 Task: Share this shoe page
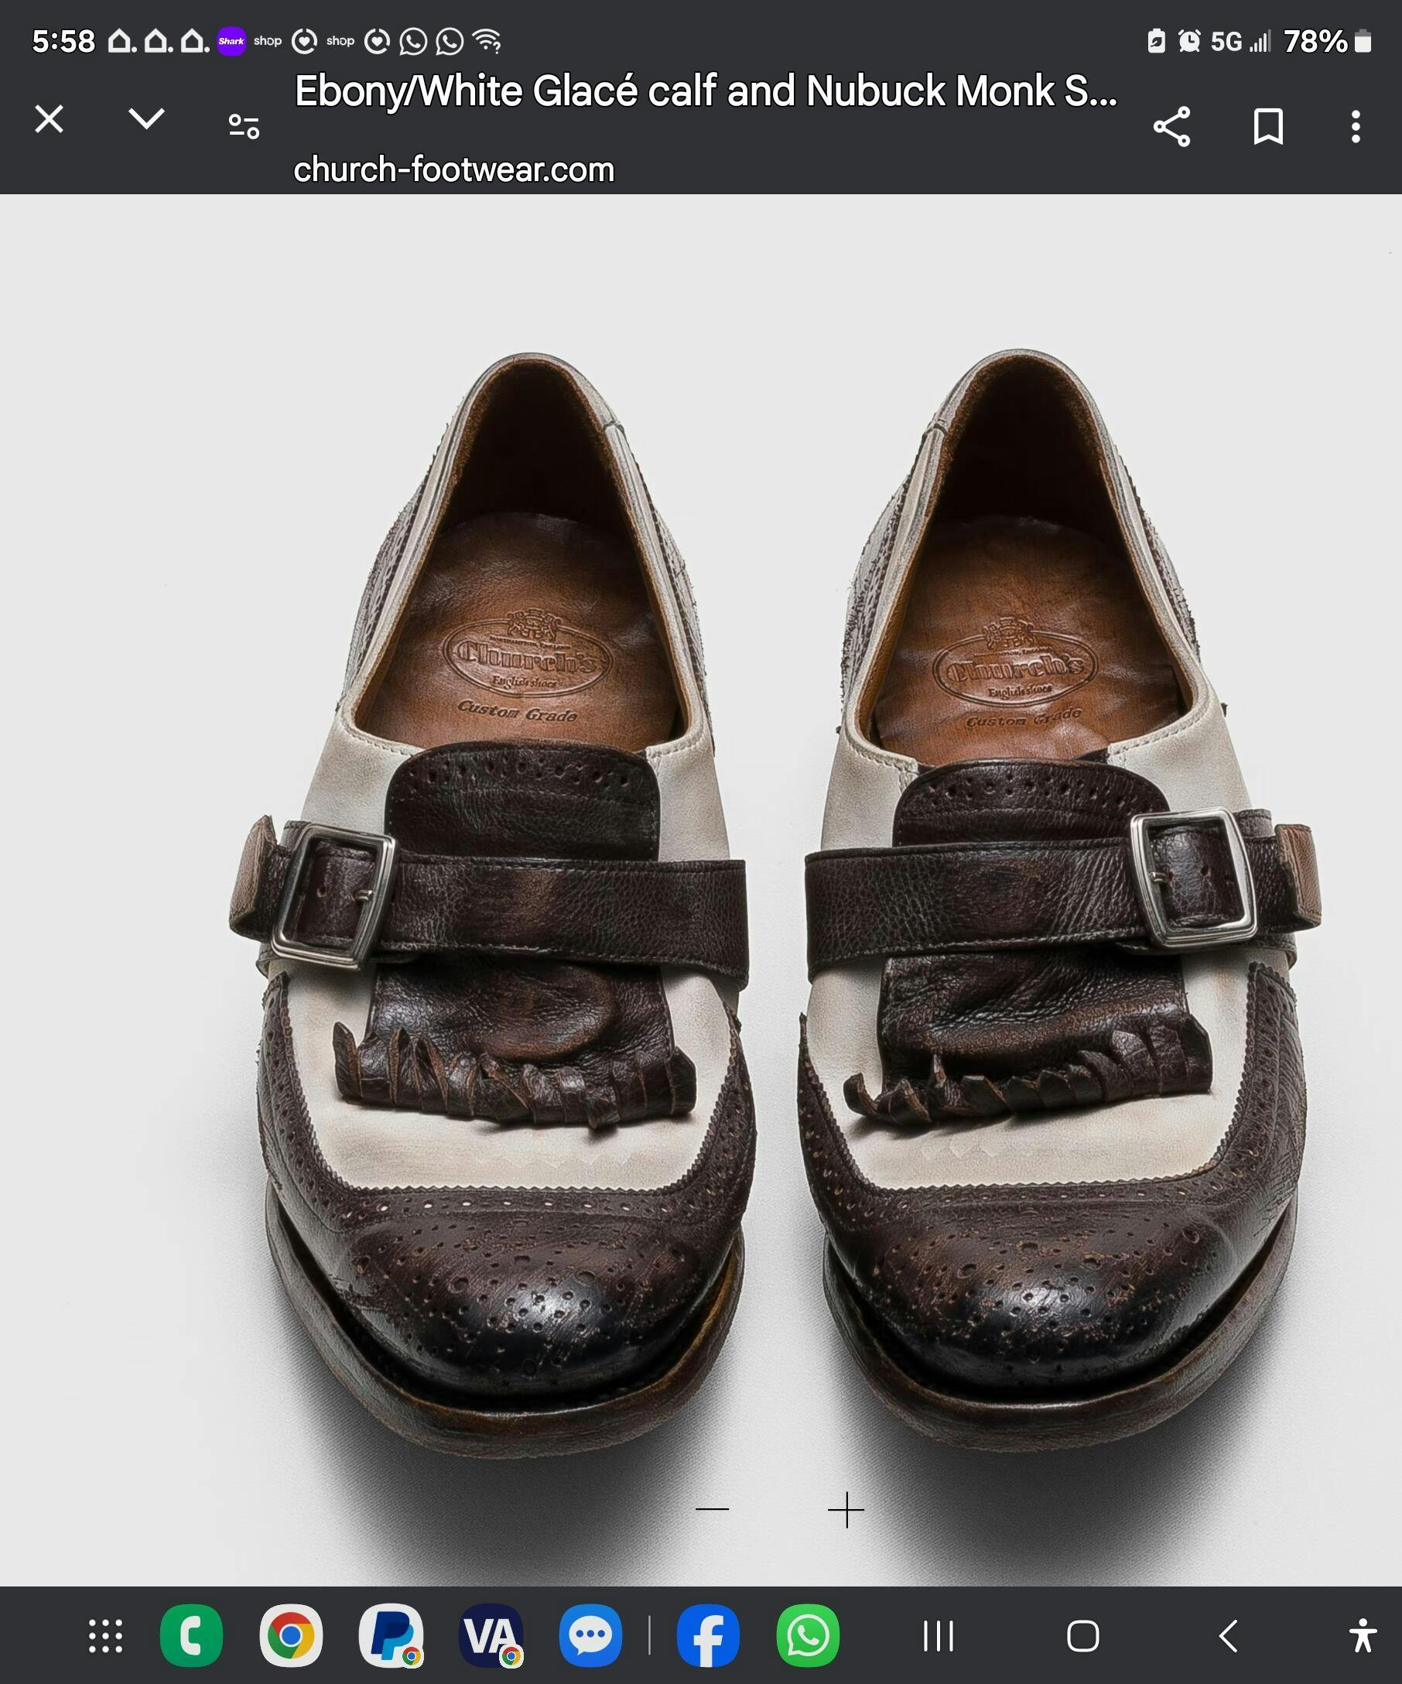click(x=1171, y=127)
